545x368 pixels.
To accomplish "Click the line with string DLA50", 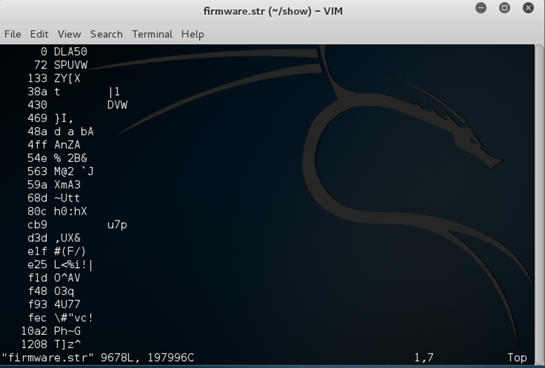I will (63, 52).
